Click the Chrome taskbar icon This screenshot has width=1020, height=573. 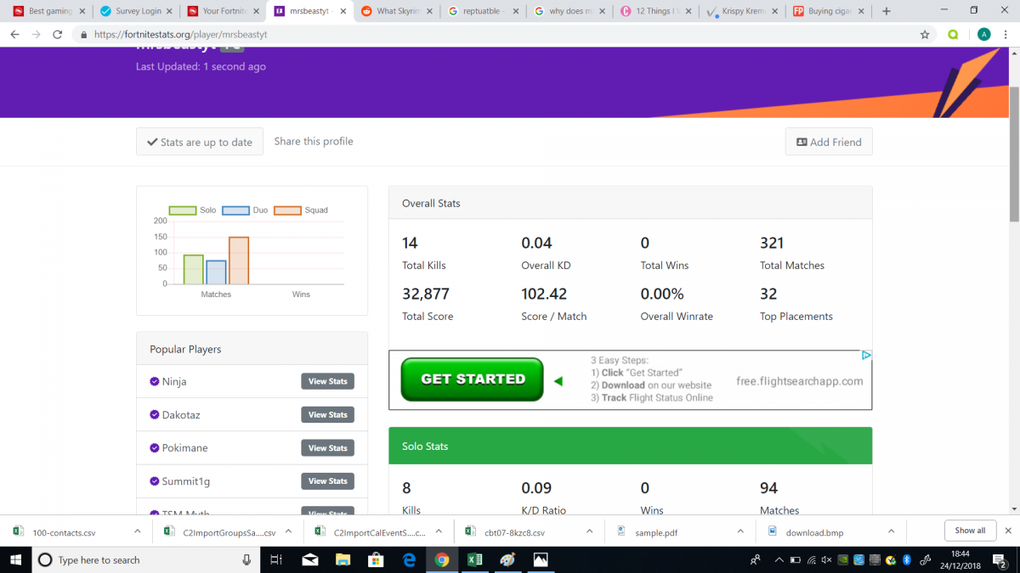pos(442,559)
